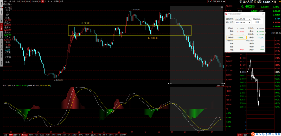Select the 周 weekly period tab

pyautogui.click(x=43, y=2)
